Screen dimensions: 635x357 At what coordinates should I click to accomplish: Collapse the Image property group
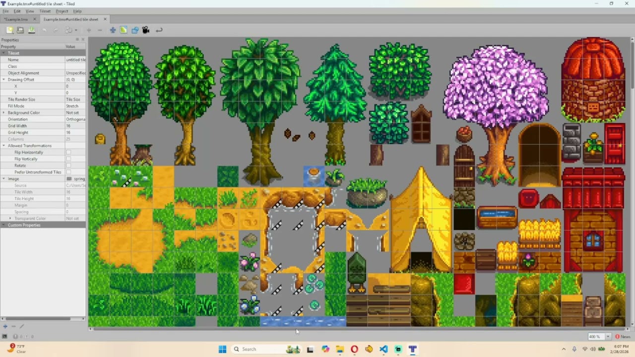point(3,178)
